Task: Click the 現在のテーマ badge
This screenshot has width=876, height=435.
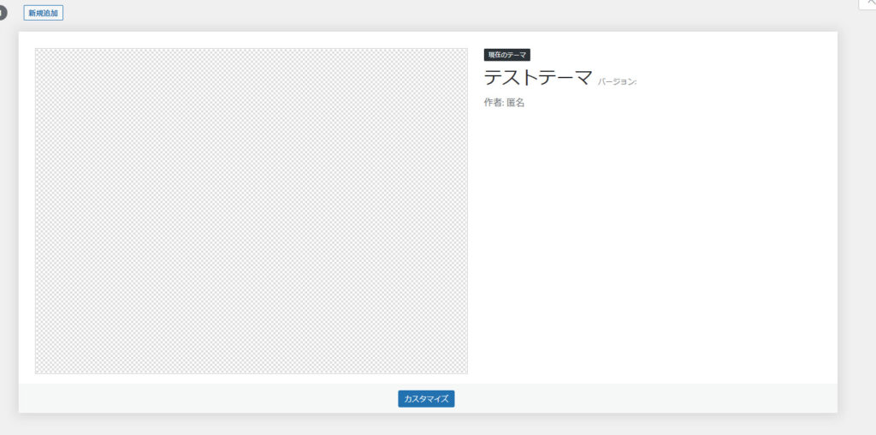Action: (507, 55)
